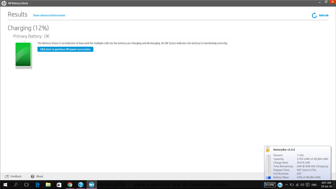The height and width of the screenshot is (189, 336).
Task: Click Windows battery tray icon
Action: 292,185
